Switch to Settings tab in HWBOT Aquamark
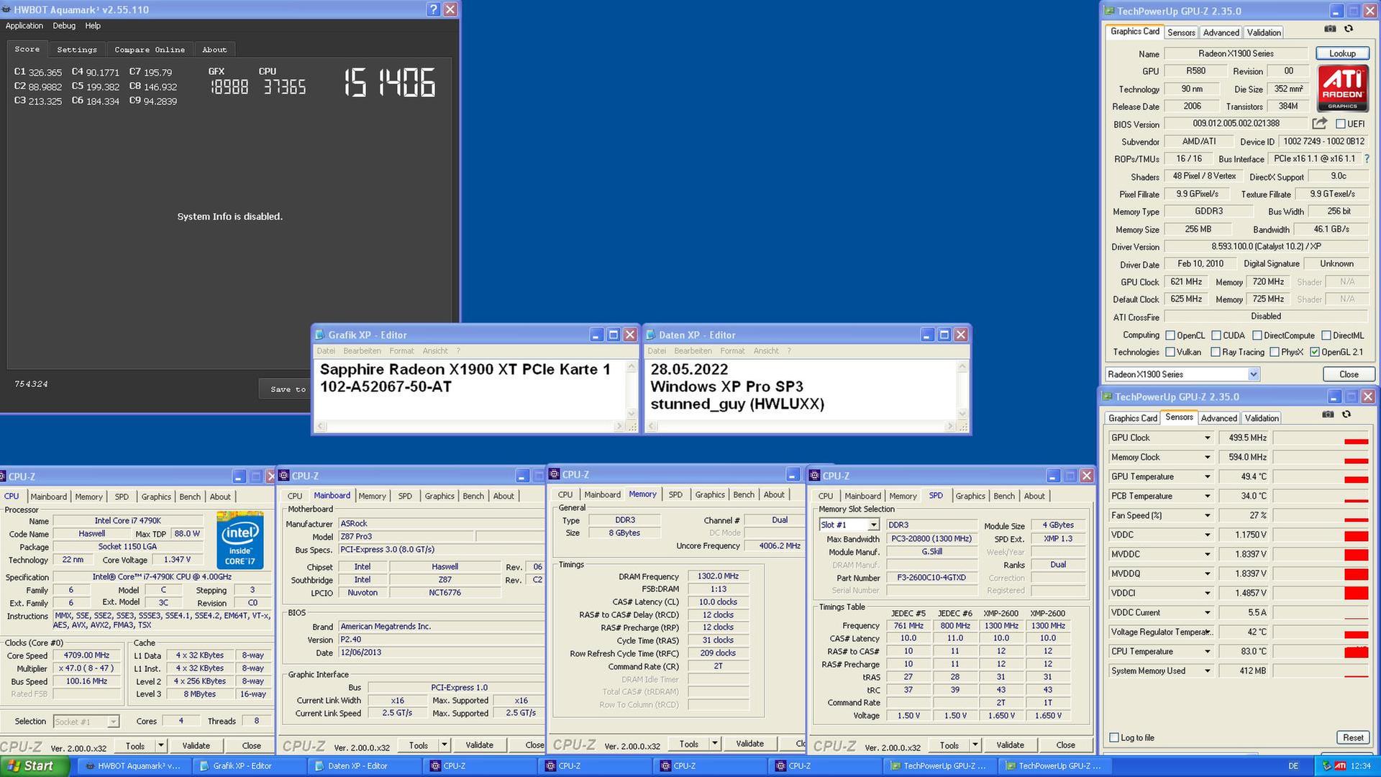Screen dimensions: 1381x777 (x=77, y=50)
